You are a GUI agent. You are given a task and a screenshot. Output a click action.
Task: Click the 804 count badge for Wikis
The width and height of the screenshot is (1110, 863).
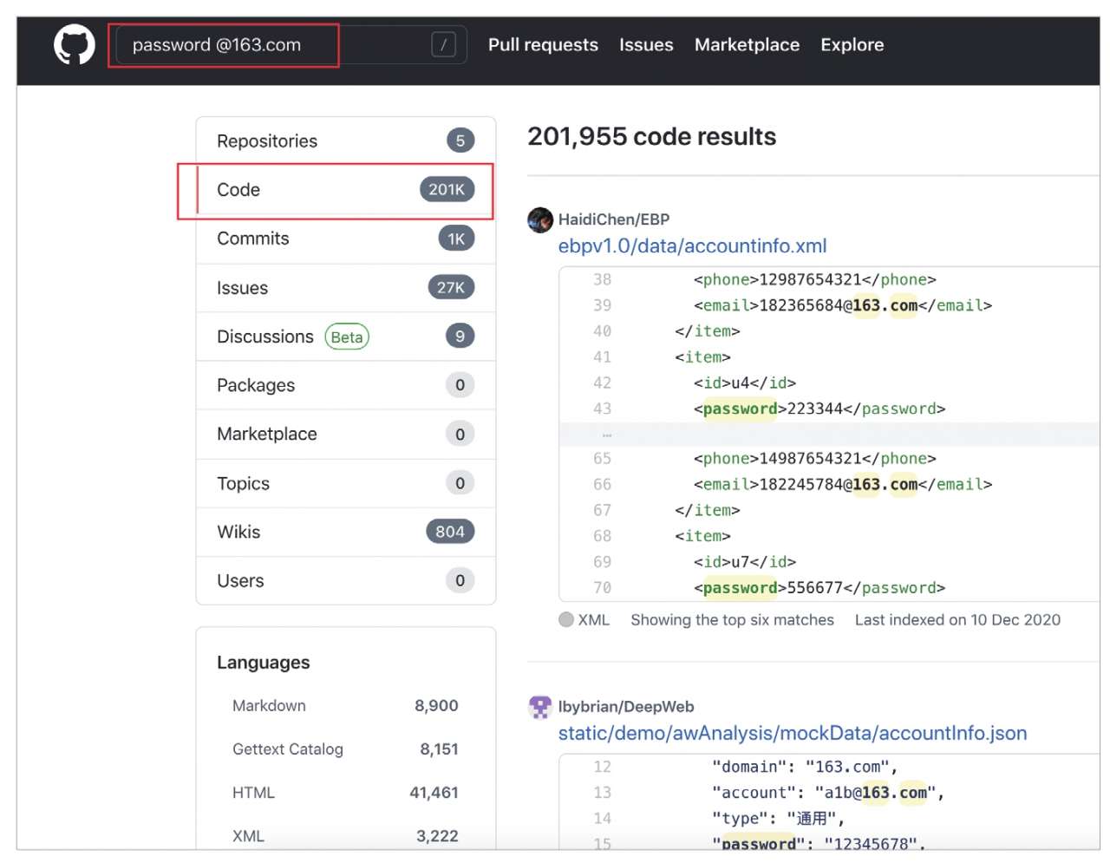tap(450, 531)
